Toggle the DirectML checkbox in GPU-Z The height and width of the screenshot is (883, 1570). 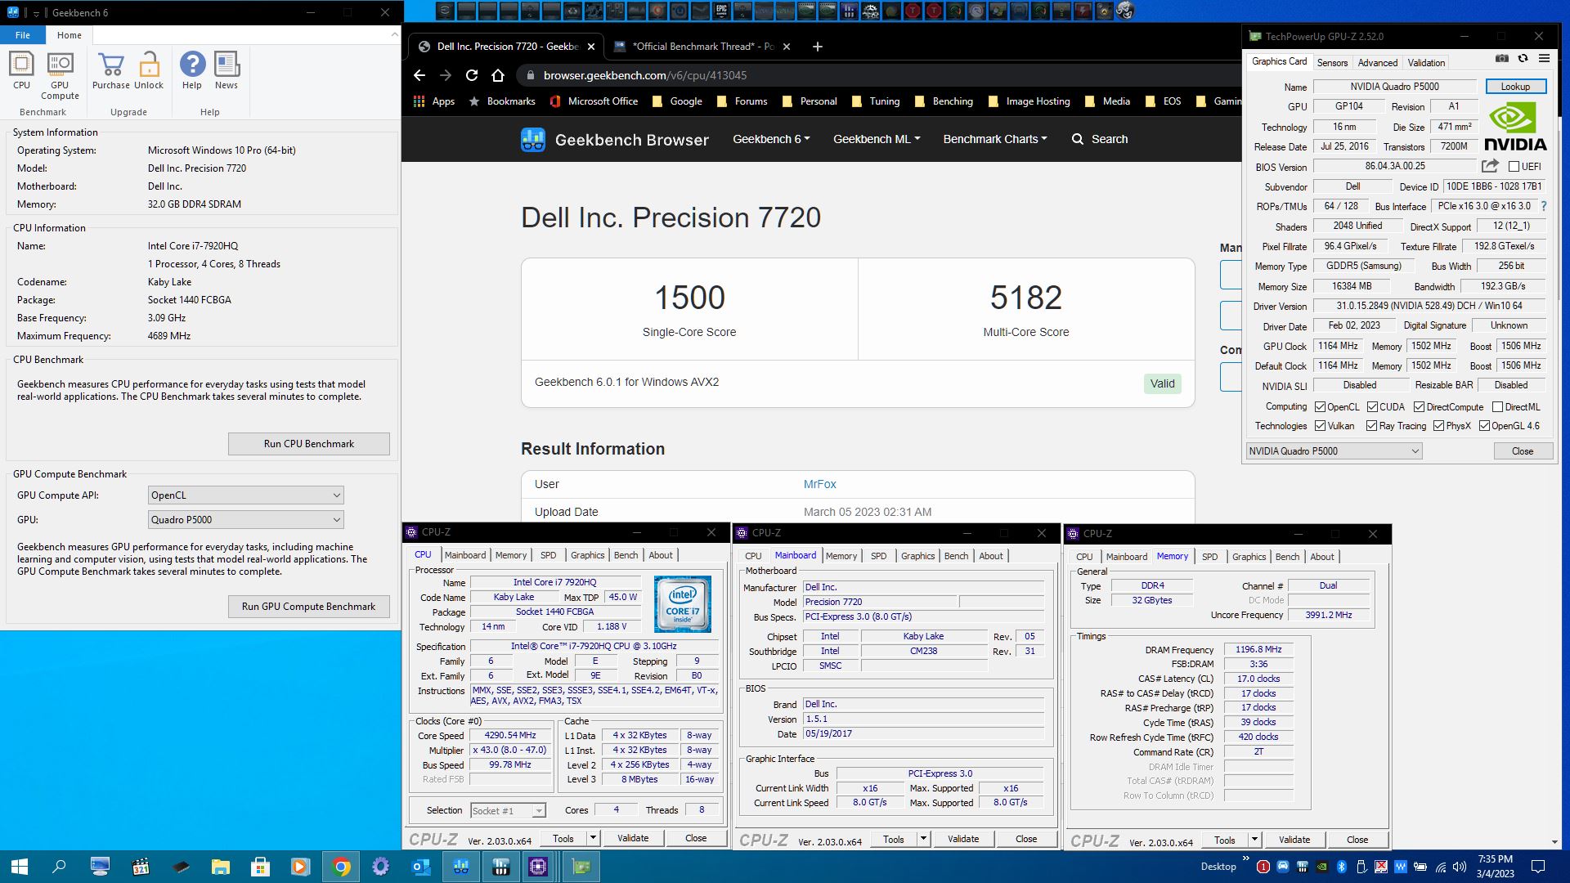pos(1497,407)
